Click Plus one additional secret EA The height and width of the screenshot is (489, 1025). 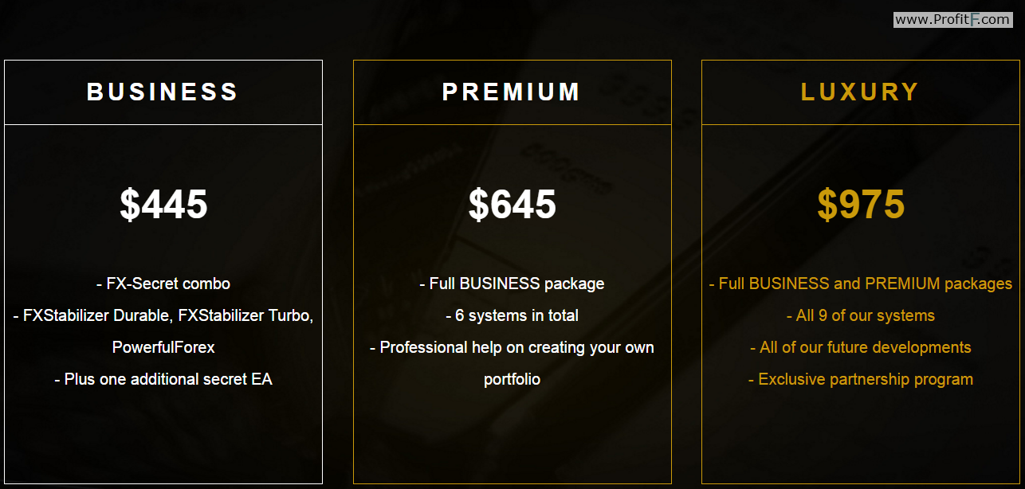pos(163,379)
